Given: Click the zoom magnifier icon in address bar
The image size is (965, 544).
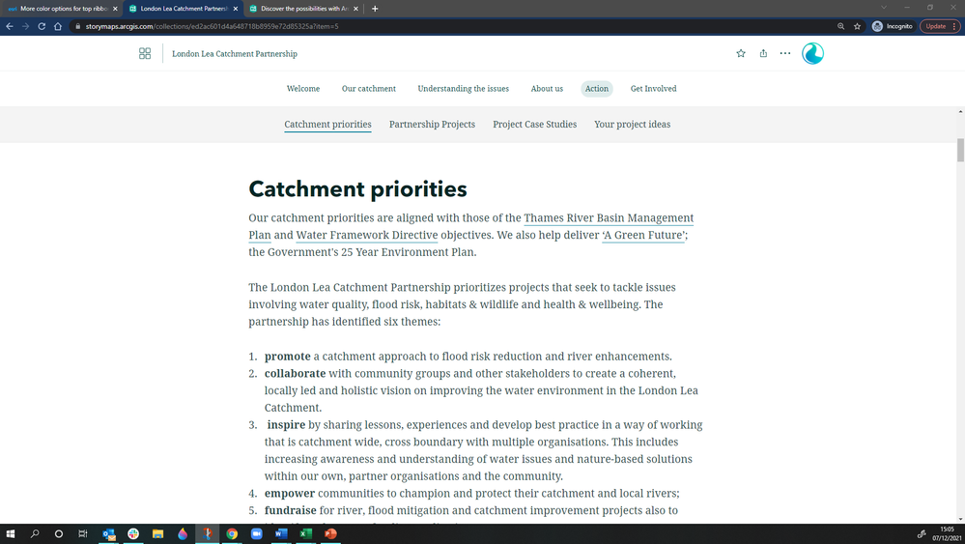Looking at the screenshot, I should pyautogui.click(x=840, y=26).
